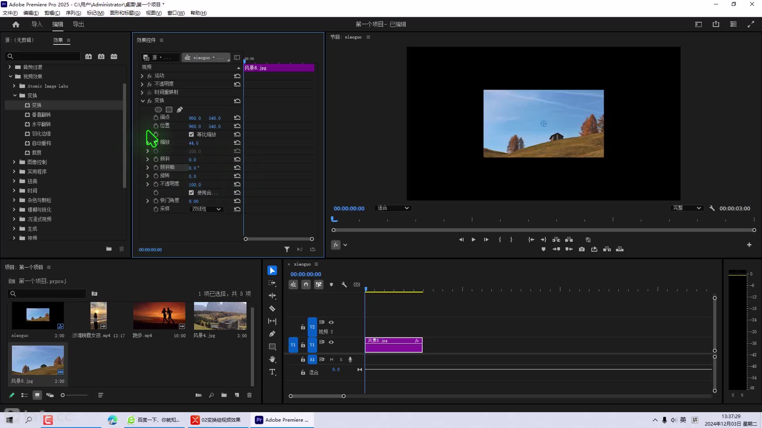Step back one frame
Image resolution: width=762 pixels, height=428 pixels.
point(461,240)
